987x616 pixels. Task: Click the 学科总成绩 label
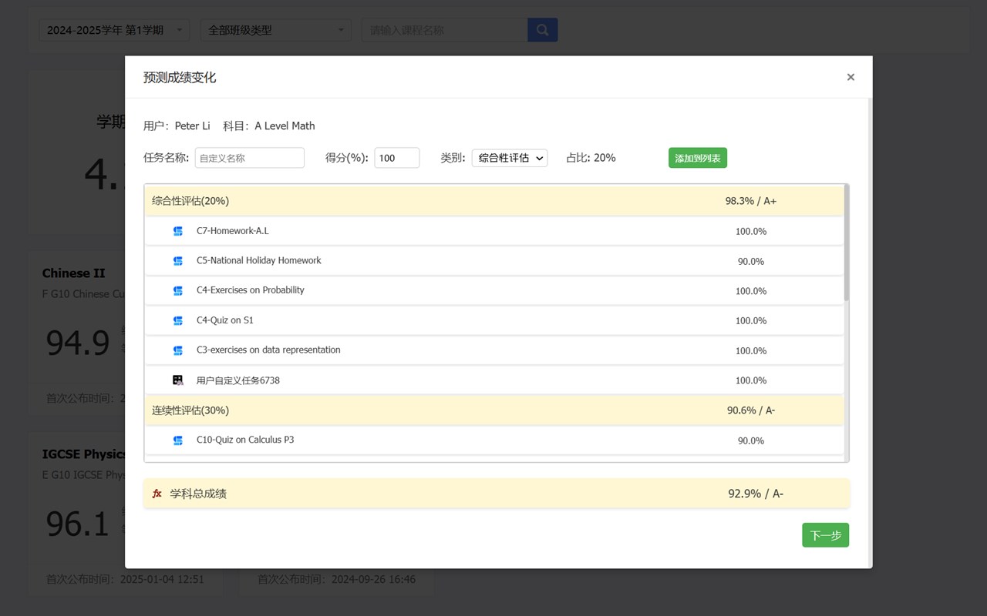198,494
